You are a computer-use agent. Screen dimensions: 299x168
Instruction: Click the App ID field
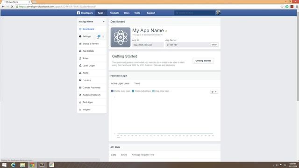pos(148,45)
